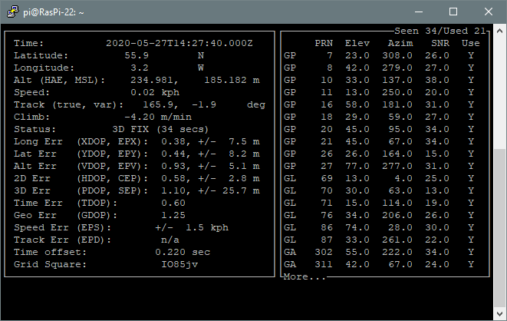Click PRN 76 in satellite list
Screen dimensions: 507x321
click(327, 216)
